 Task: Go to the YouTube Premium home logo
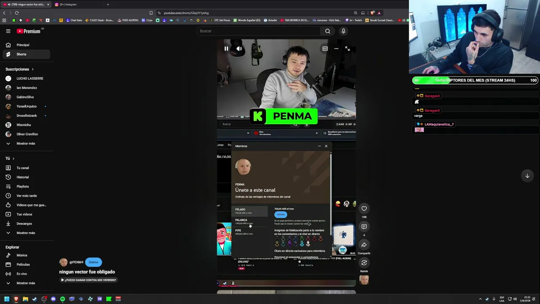click(x=29, y=31)
